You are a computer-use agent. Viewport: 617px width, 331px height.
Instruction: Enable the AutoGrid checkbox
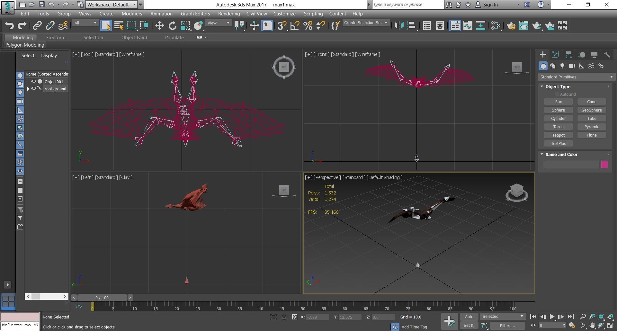point(557,94)
